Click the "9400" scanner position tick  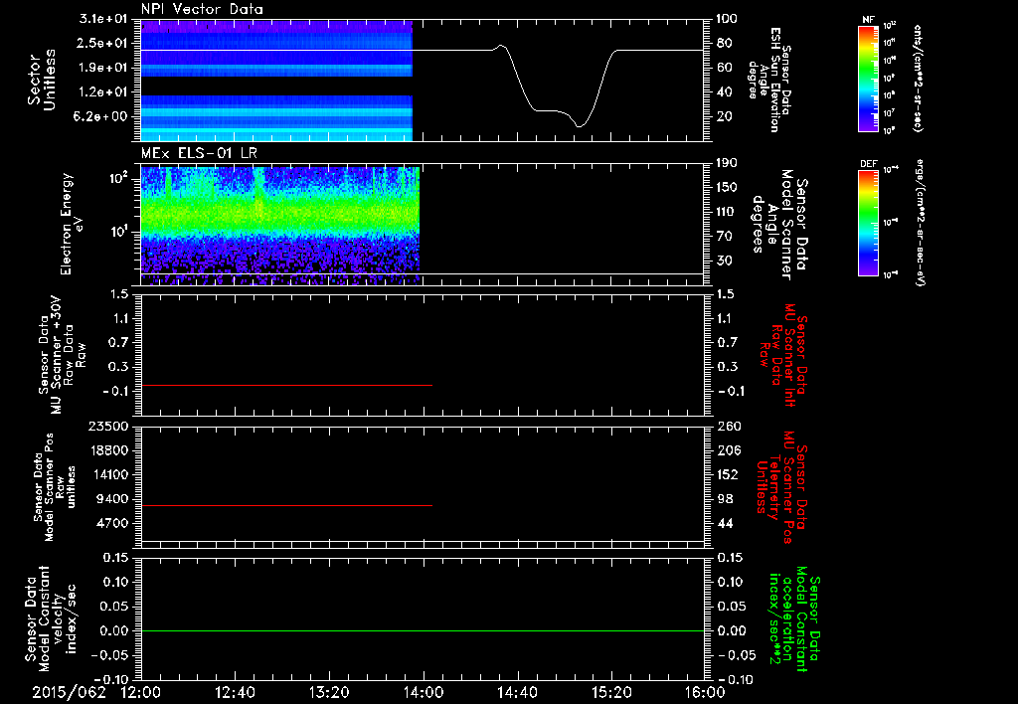tap(112, 499)
